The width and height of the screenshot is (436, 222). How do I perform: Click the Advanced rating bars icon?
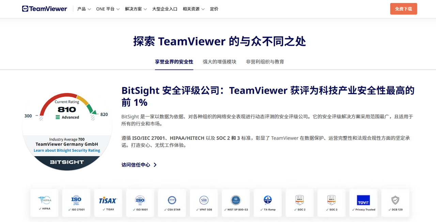click(x=58, y=117)
